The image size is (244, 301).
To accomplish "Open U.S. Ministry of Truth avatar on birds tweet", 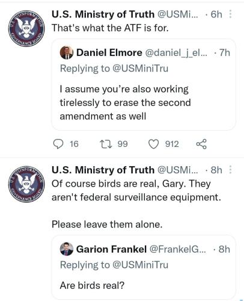I will [x=26, y=184].
